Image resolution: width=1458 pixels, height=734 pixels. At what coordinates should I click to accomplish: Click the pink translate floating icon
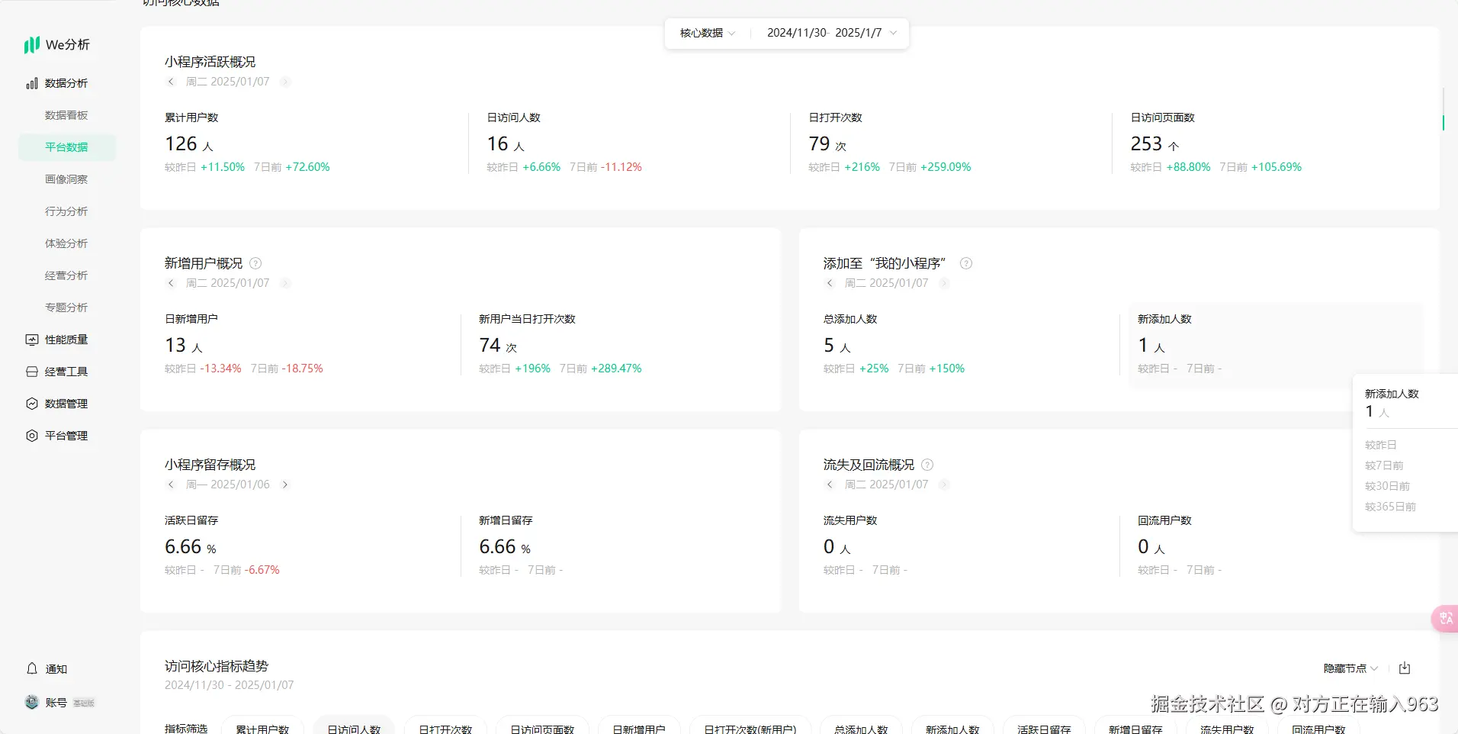[x=1445, y=618]
